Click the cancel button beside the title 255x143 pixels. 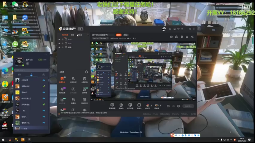coord(126,35)
